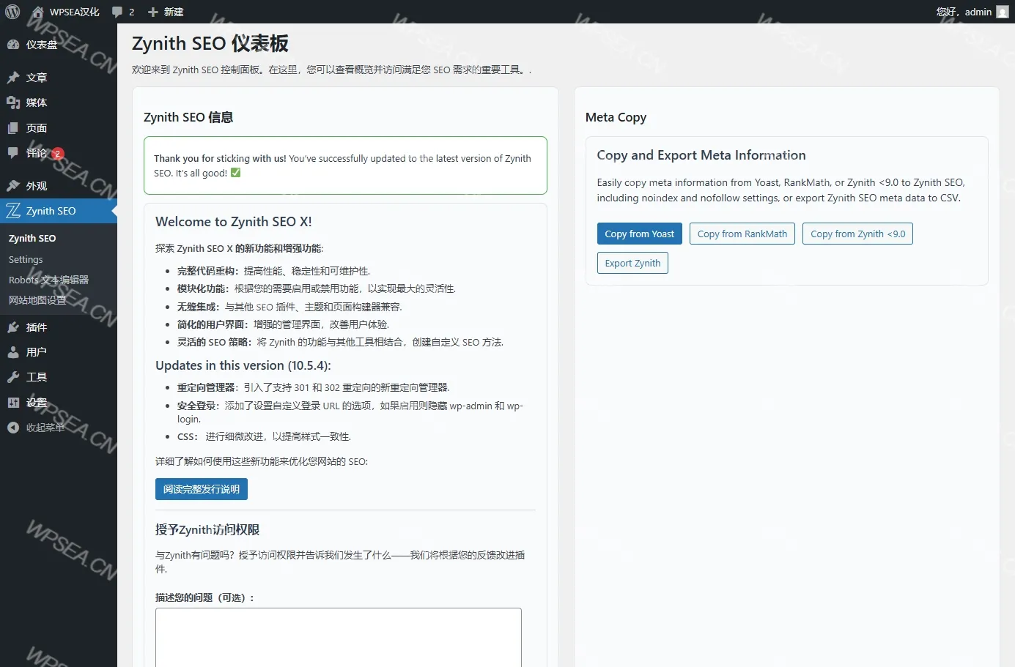Click 收起菜单 collapse menu text
Viewport: 1015px width, 667px height.
click(45, 428)
